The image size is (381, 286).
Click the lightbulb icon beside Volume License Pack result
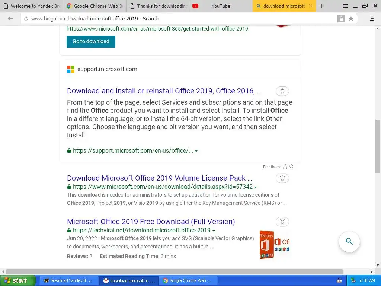click(282, 178)
